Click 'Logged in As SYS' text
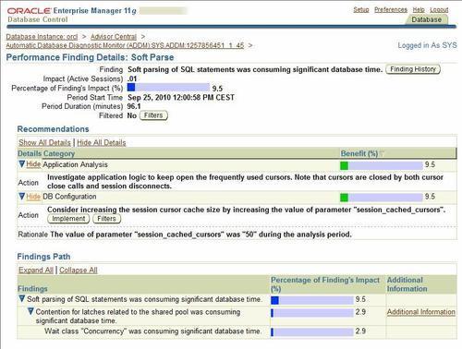The width and height of the screenshot is (462, 349). pos(427,45)
